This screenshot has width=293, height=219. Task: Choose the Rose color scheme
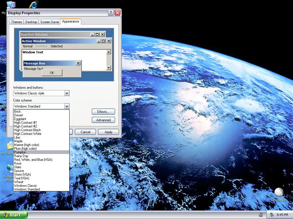[x=41, y=163]
